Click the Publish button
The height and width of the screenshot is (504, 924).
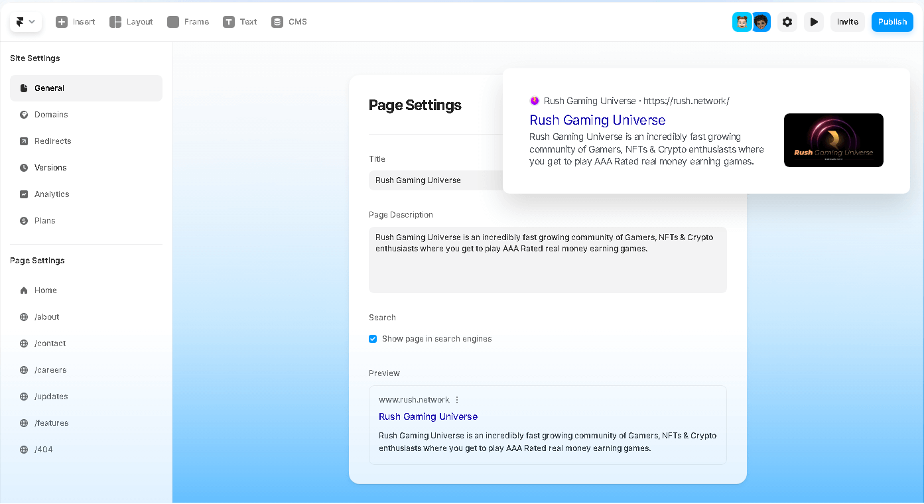(x=892, y=21)
